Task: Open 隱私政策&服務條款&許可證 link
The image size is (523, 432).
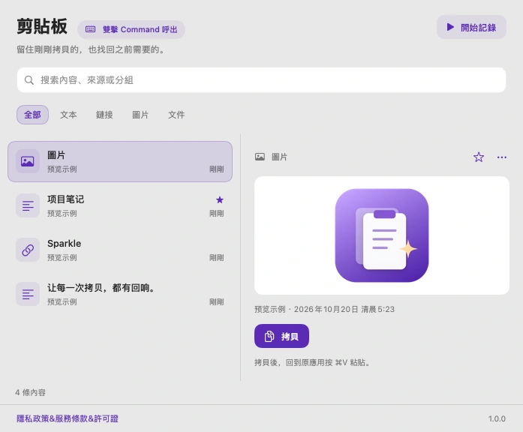Action: coord(68,418)
